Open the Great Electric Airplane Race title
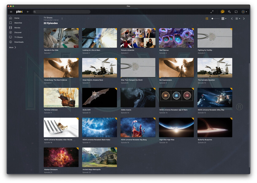Screen dimensions: 257x183 93,80
